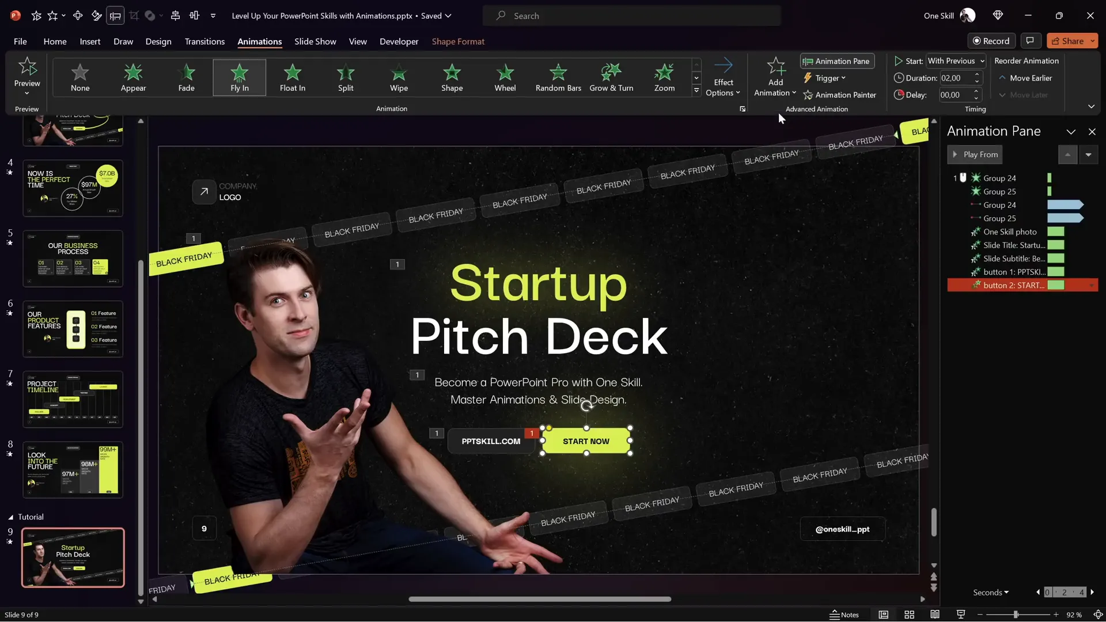The width and height of the screenshot is (1106, 622).
Task: Apply the Wheel animation effect
Action: [x=505, y=77]
